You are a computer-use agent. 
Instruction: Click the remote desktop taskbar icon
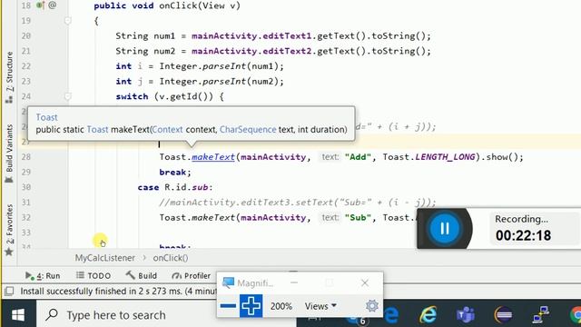541,315
